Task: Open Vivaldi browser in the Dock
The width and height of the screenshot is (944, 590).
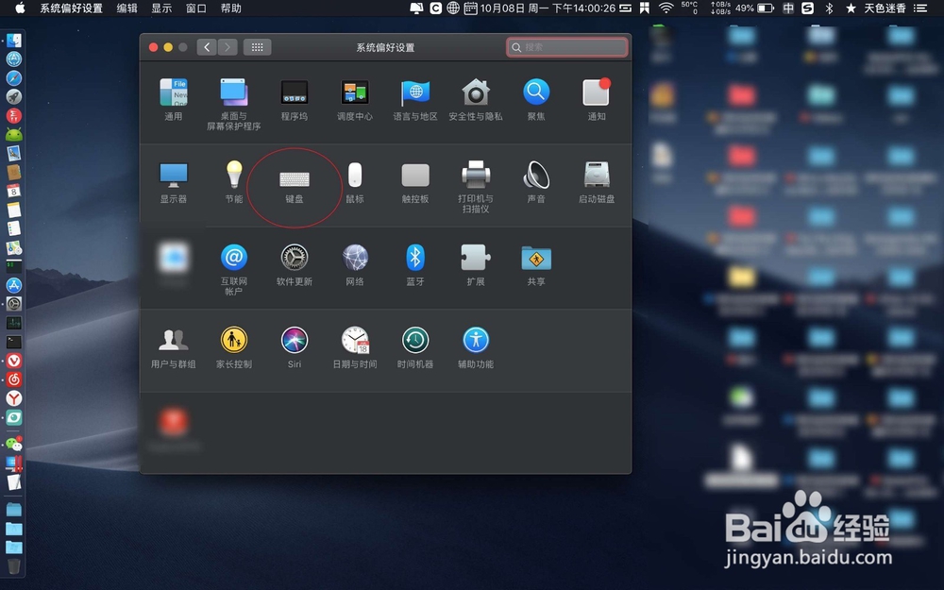Action: point(14,360)
